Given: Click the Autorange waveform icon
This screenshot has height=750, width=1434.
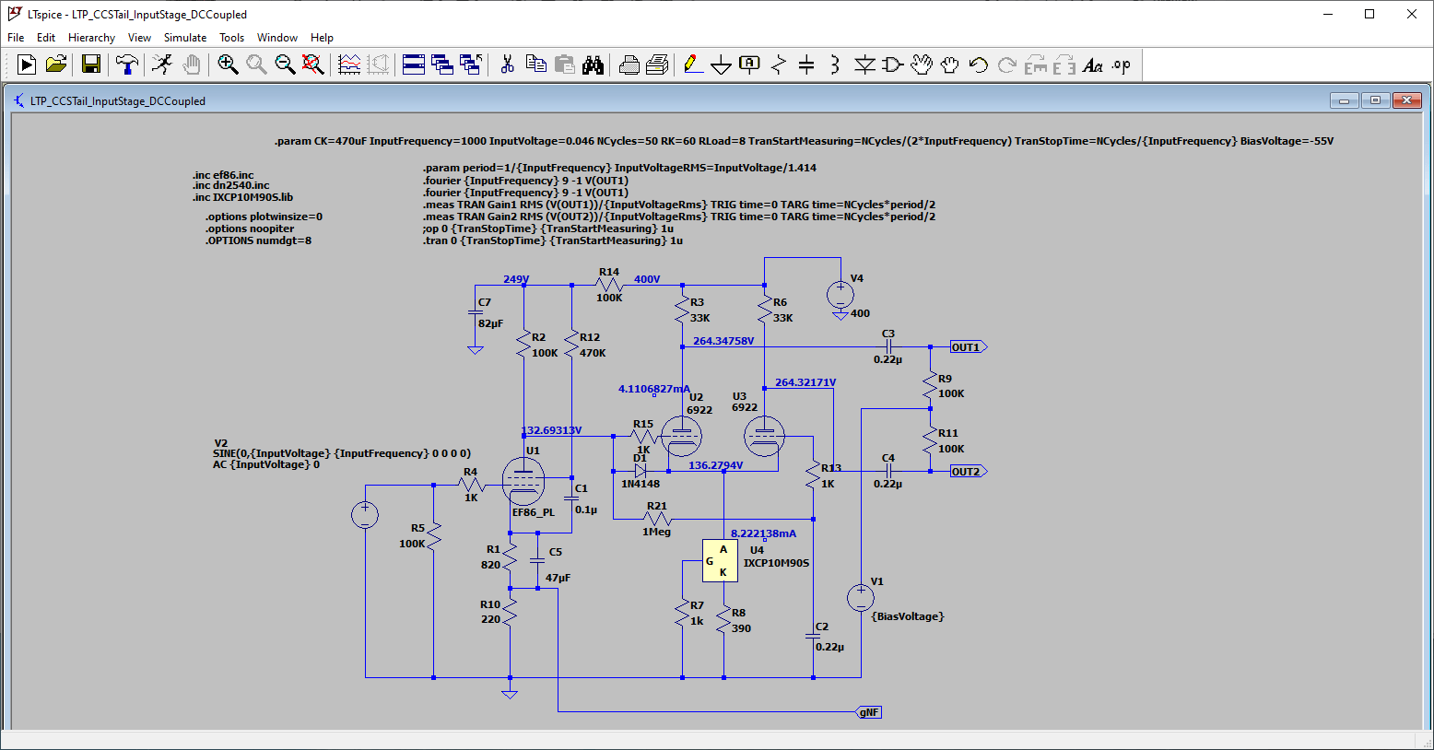Looking at the screenshot, I should [349, 64].
